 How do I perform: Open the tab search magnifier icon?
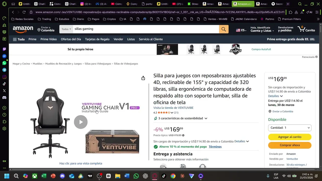300,4
